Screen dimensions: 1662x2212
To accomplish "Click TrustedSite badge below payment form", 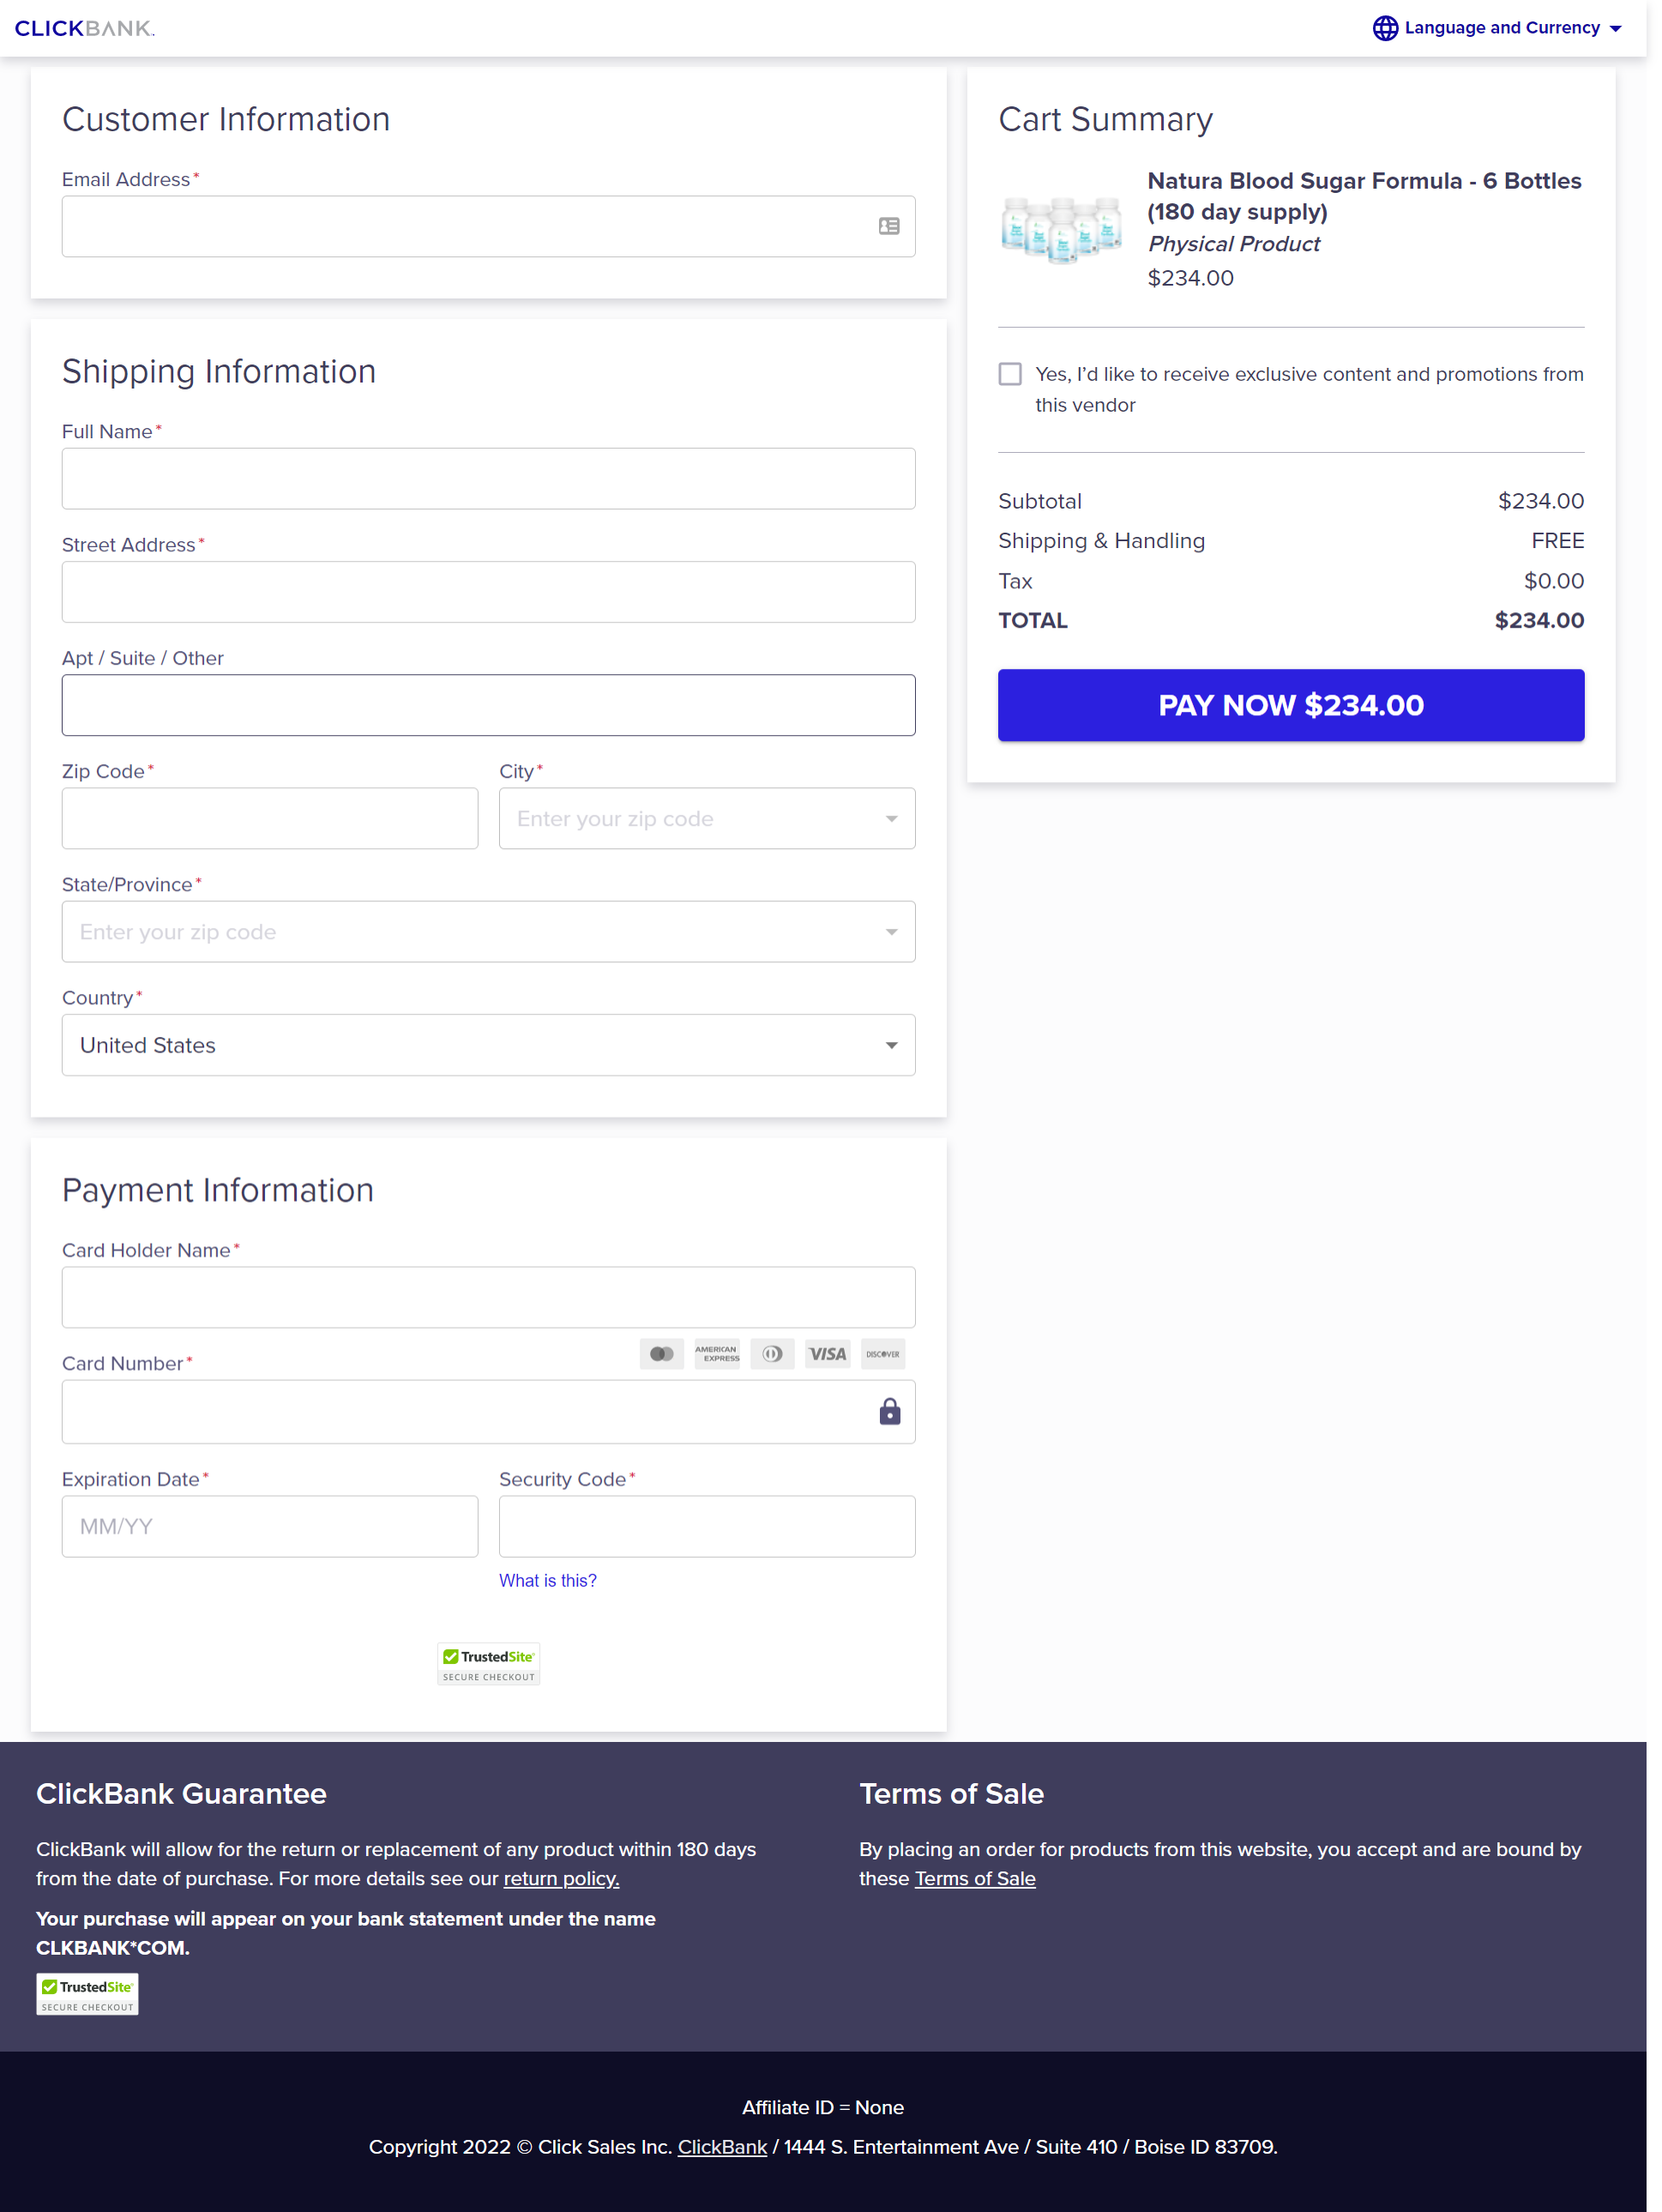I will 488,1664.
